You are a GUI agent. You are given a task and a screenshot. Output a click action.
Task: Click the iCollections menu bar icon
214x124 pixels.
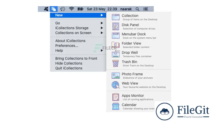tap(54, 9)
